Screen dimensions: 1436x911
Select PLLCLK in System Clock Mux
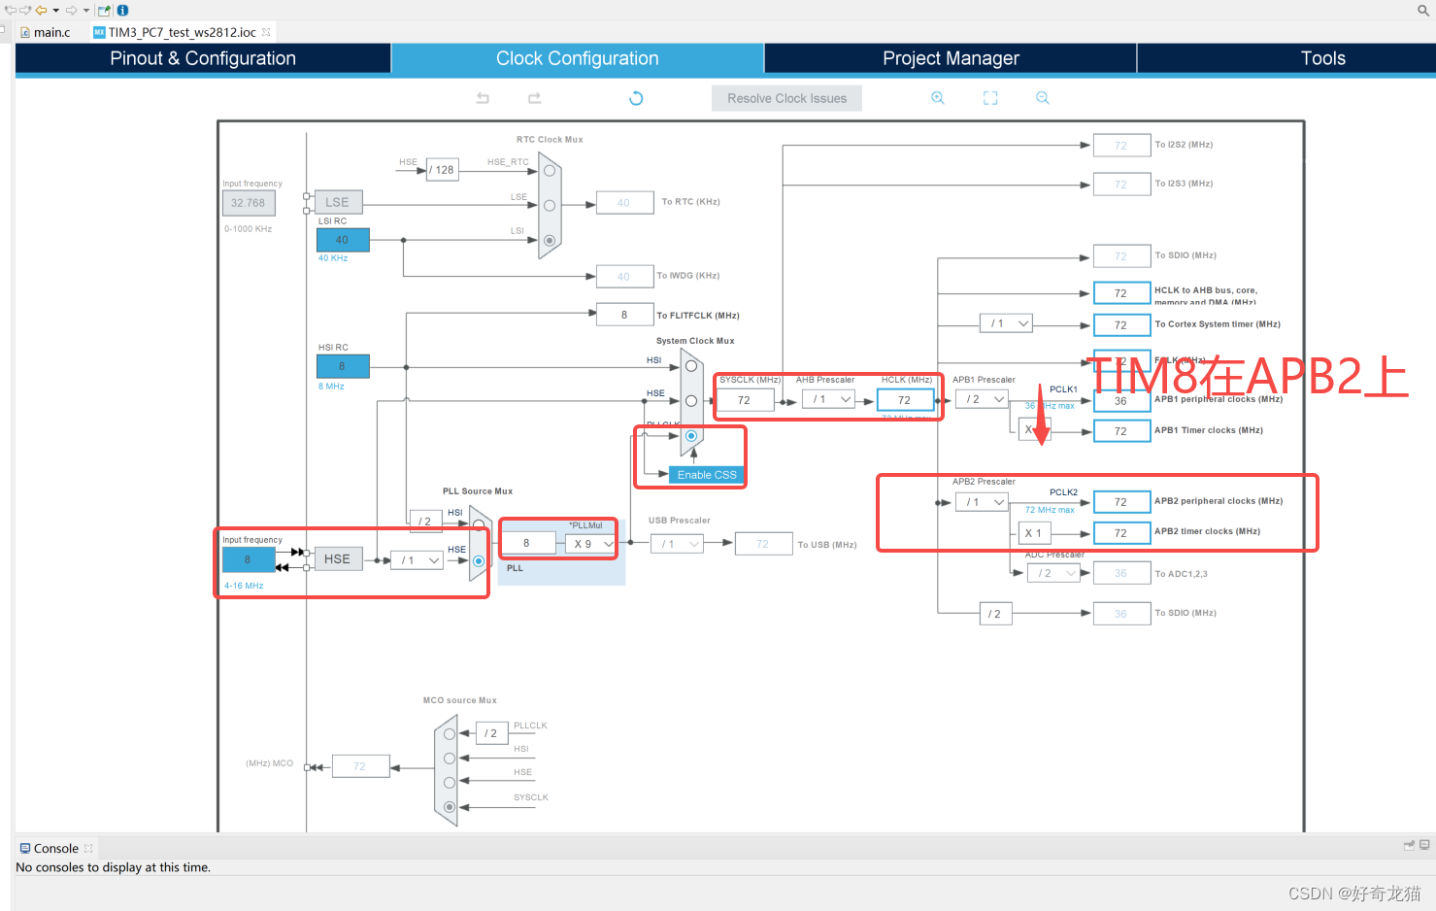[x=691, y=436]
